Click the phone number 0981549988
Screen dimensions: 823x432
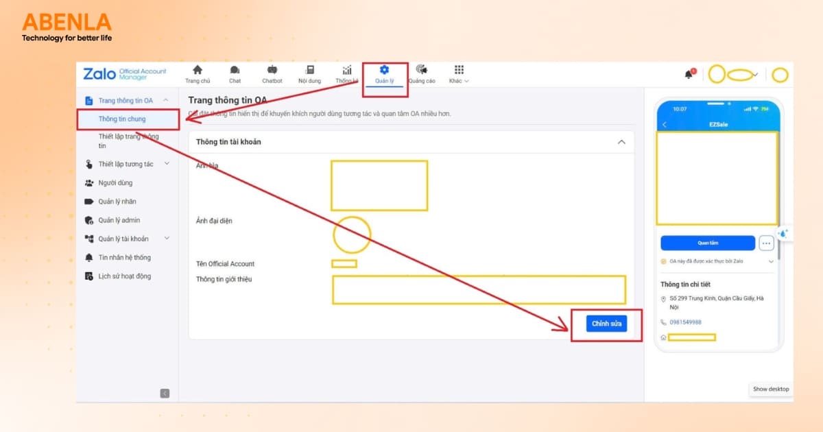point(686,322)
